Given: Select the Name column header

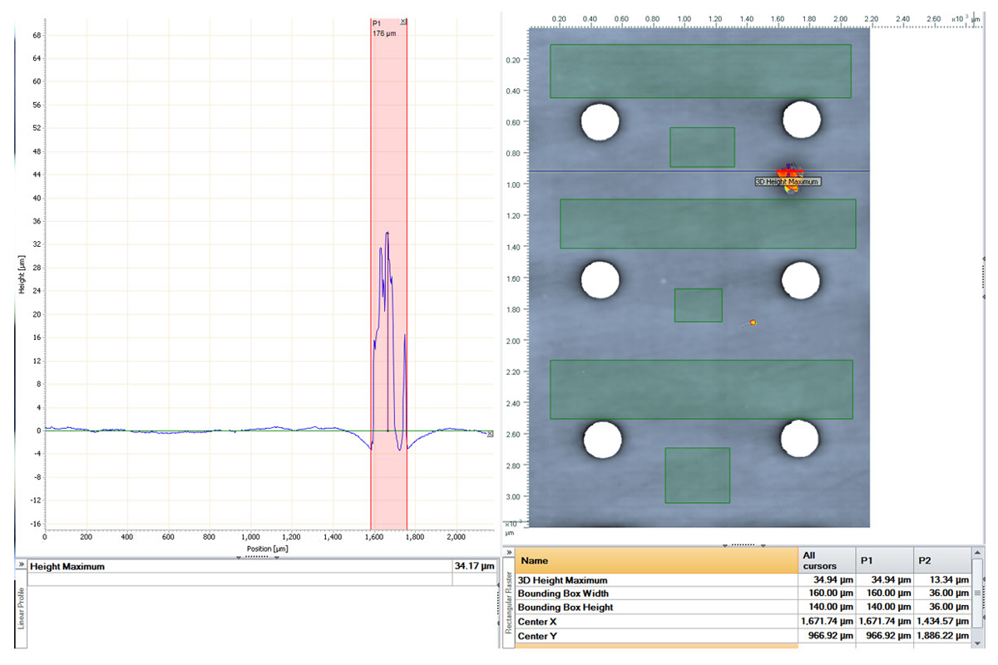Looking at the screenshot, I should coord(655,560).
